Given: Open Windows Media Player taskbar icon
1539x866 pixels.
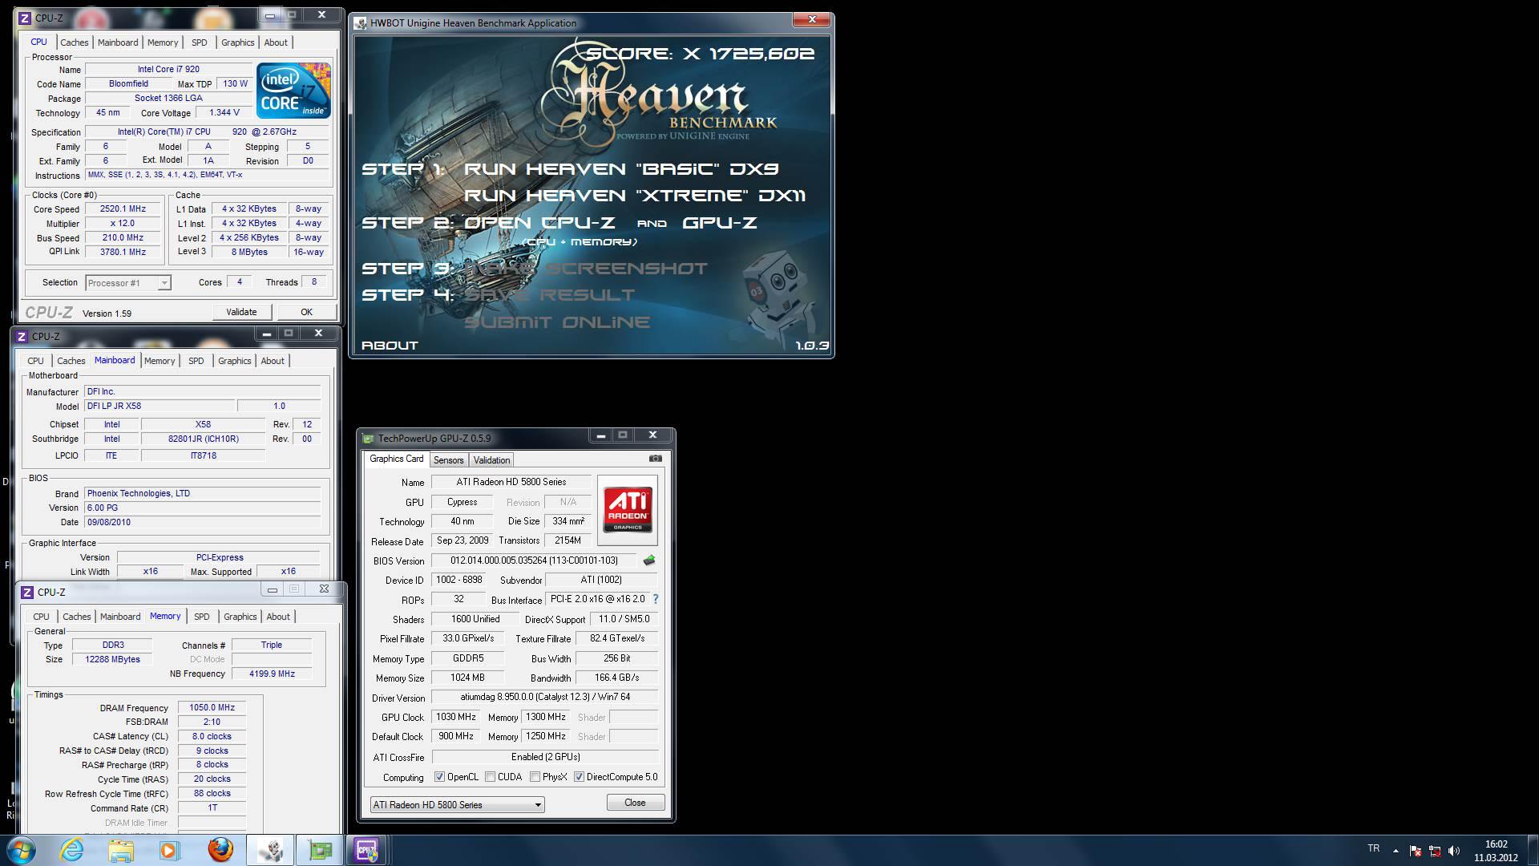Looking at the screenshot, I should [x=169, y=850].
